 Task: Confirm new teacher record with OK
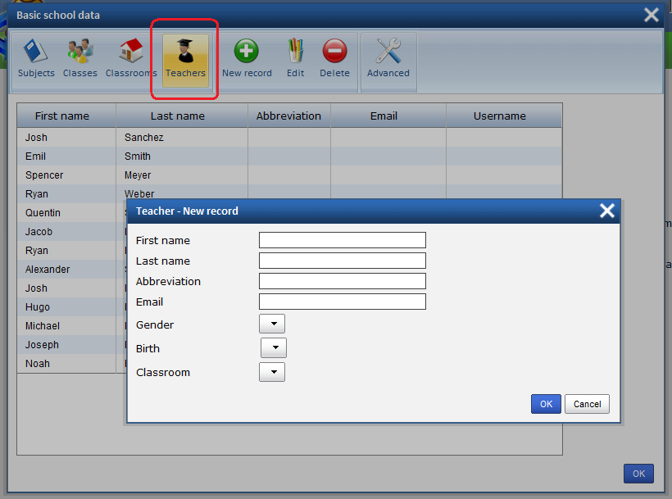(x=546, y=404)
